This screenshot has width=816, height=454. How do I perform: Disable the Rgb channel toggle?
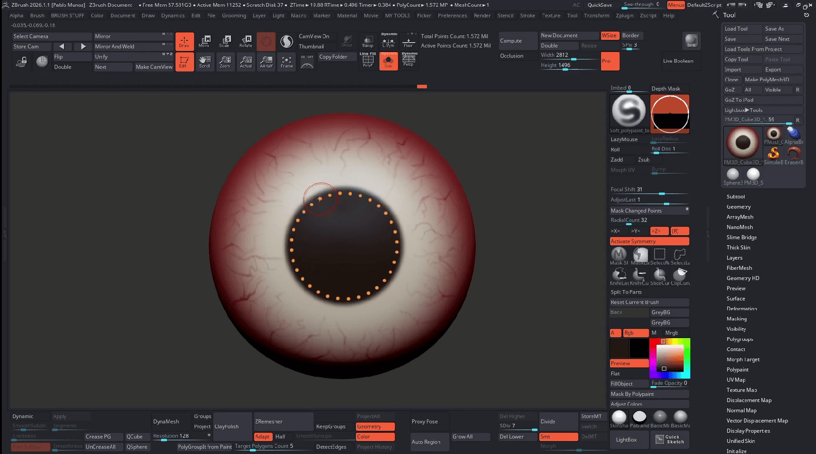coord(635,333)
